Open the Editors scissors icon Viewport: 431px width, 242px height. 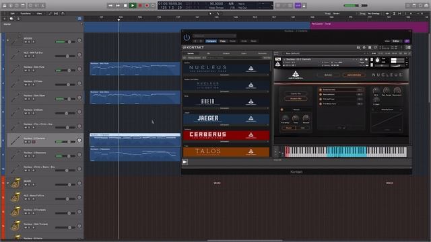43,5
